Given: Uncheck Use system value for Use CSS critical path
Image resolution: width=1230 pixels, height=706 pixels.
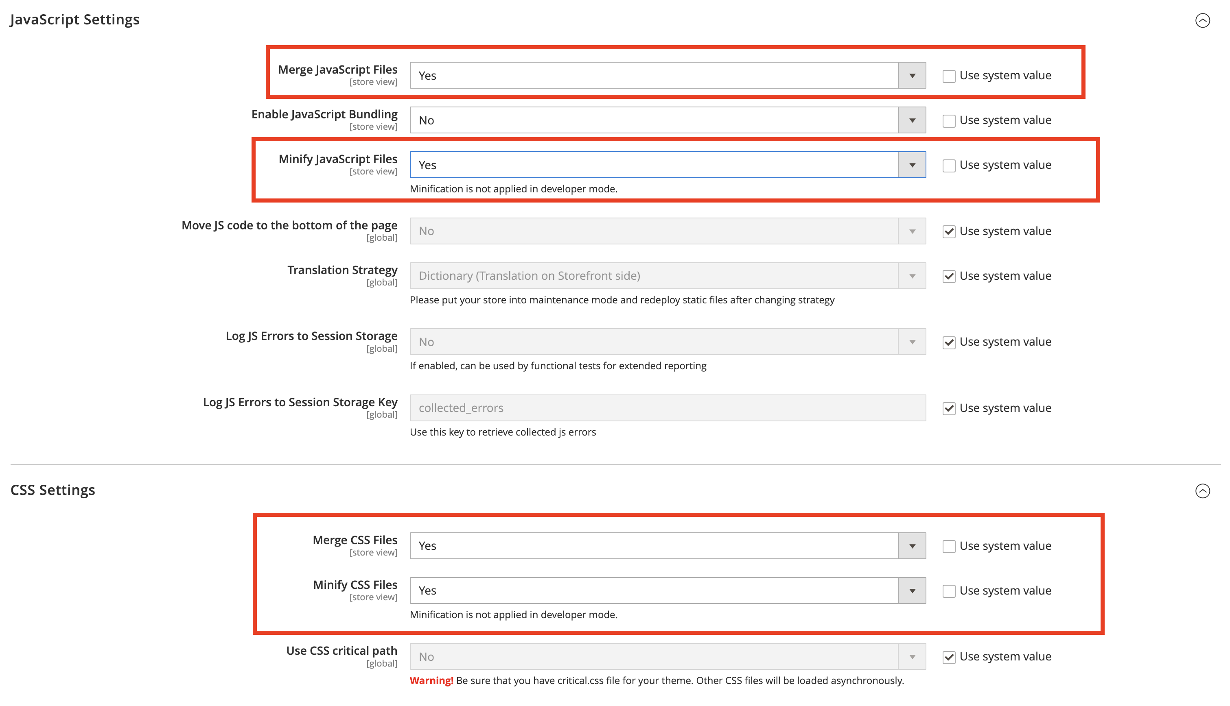Looking at the screenshot, I should click(949, 656).
